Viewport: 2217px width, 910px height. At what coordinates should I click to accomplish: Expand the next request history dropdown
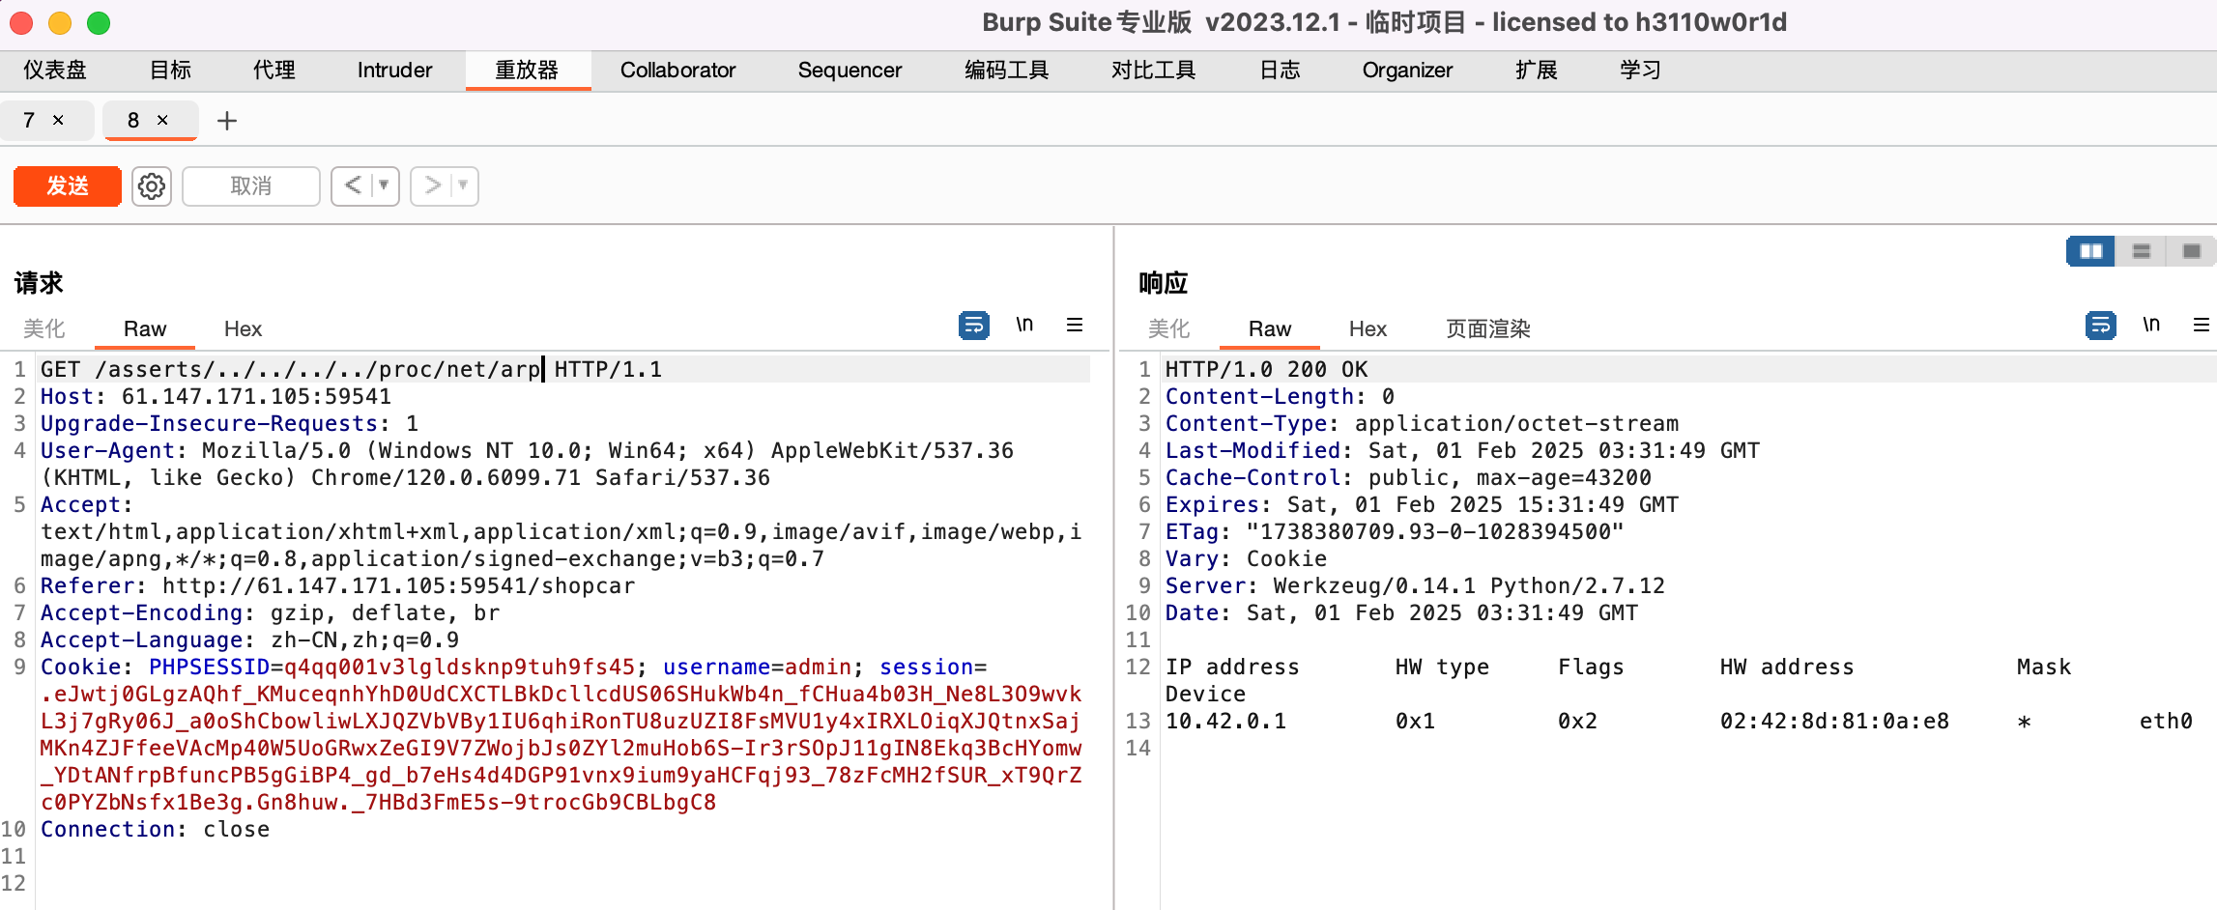(464, 185)
